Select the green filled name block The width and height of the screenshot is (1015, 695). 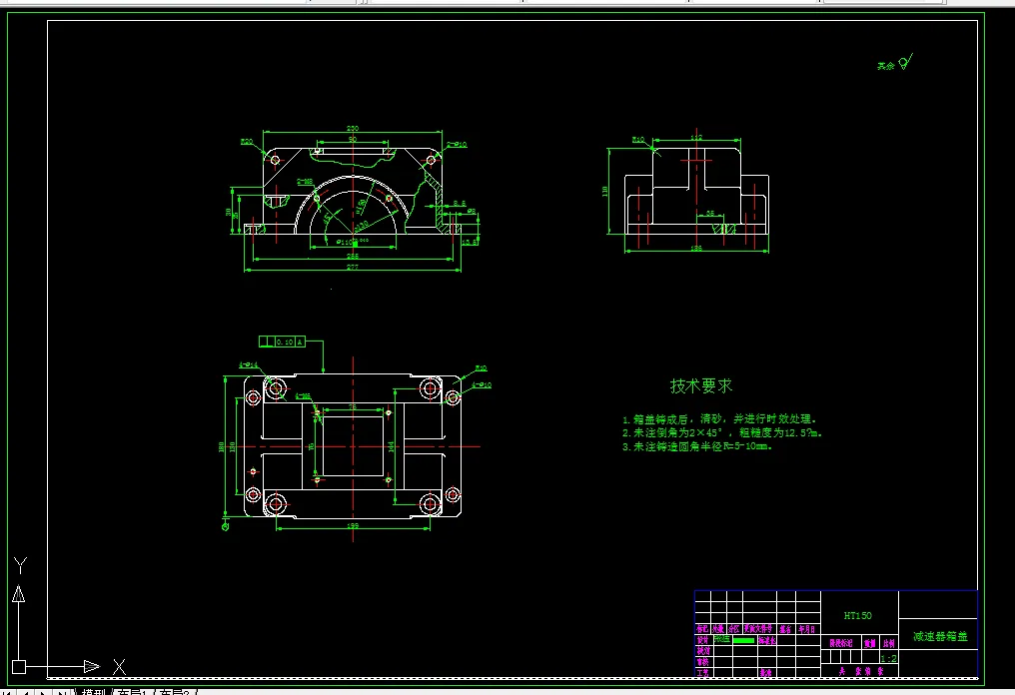[x=744, y=640]
